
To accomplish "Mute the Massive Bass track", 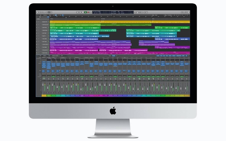I will [38, 30].
